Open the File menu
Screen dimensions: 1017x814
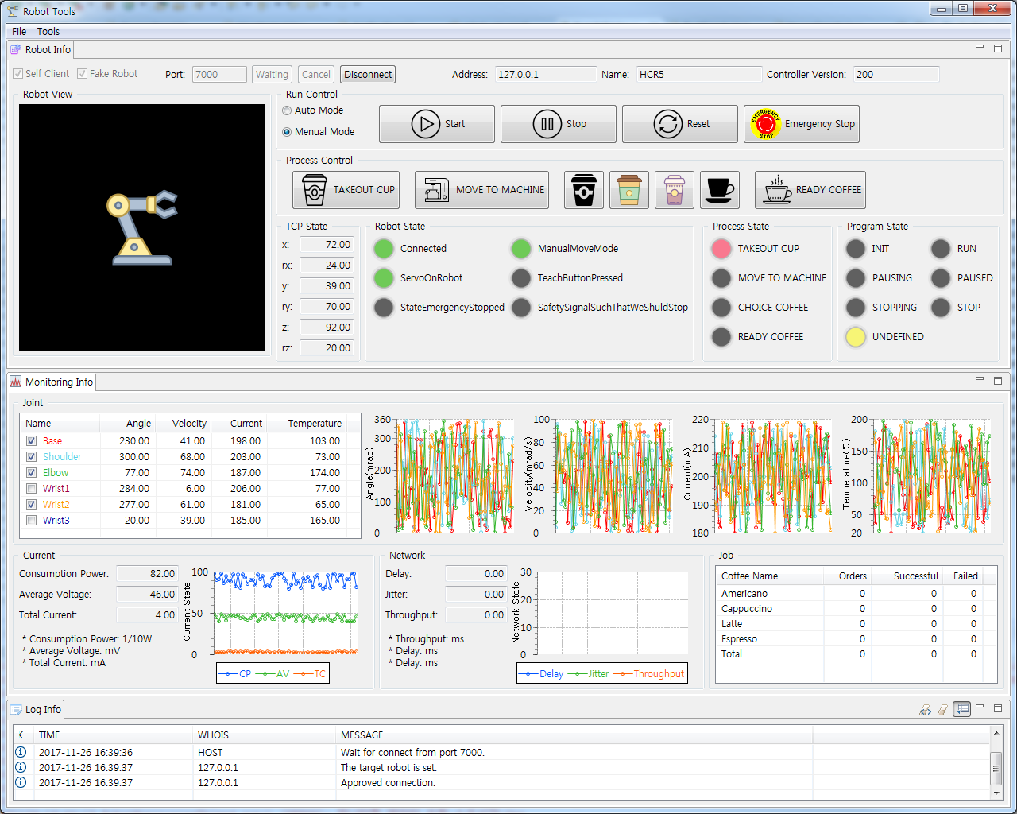pos(19,32)
